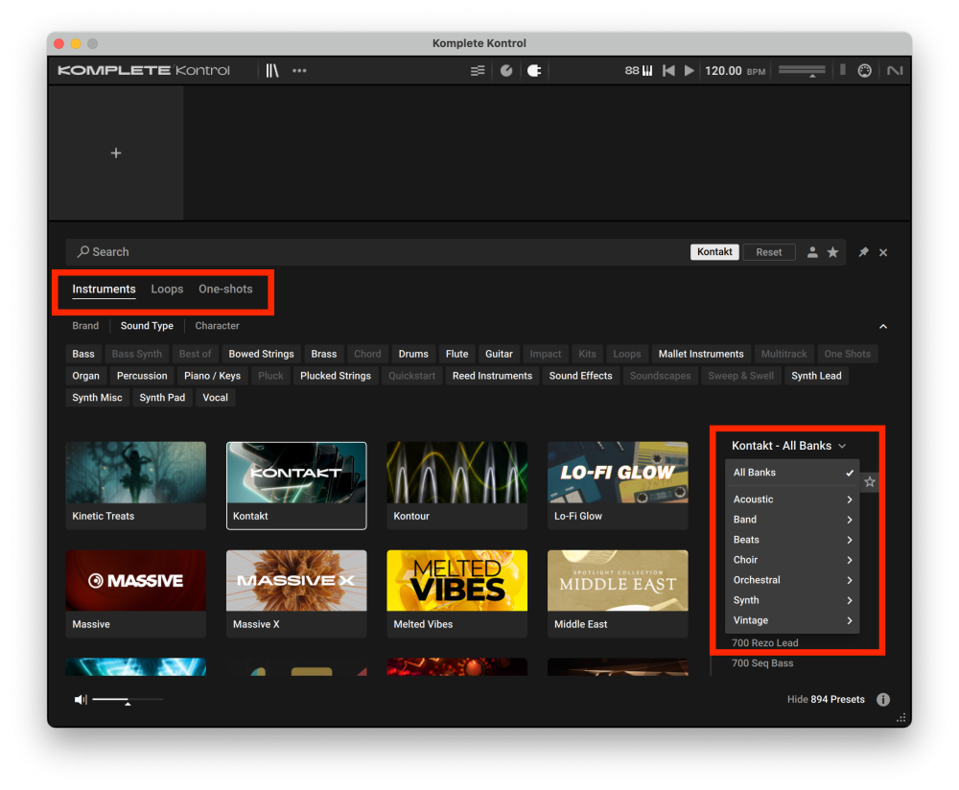The height and width of the screenshot is (790, 959).
Task: Open the MIDI connection round icon
Action: 864,71
